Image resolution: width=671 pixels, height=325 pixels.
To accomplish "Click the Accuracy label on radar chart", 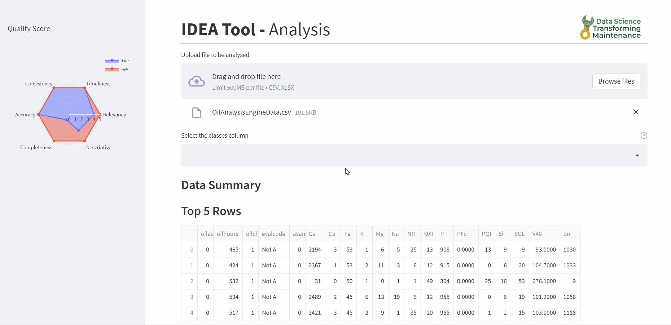I will point(25,115).
